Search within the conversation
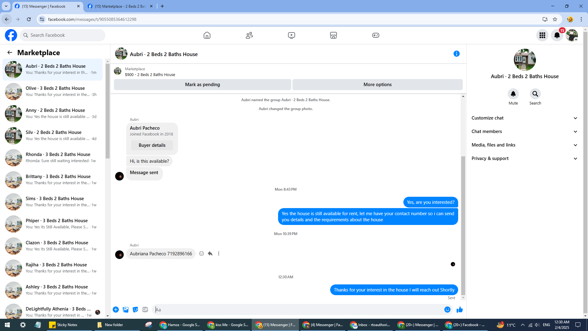This screenshot has height=331, width=588. [535, 94]
